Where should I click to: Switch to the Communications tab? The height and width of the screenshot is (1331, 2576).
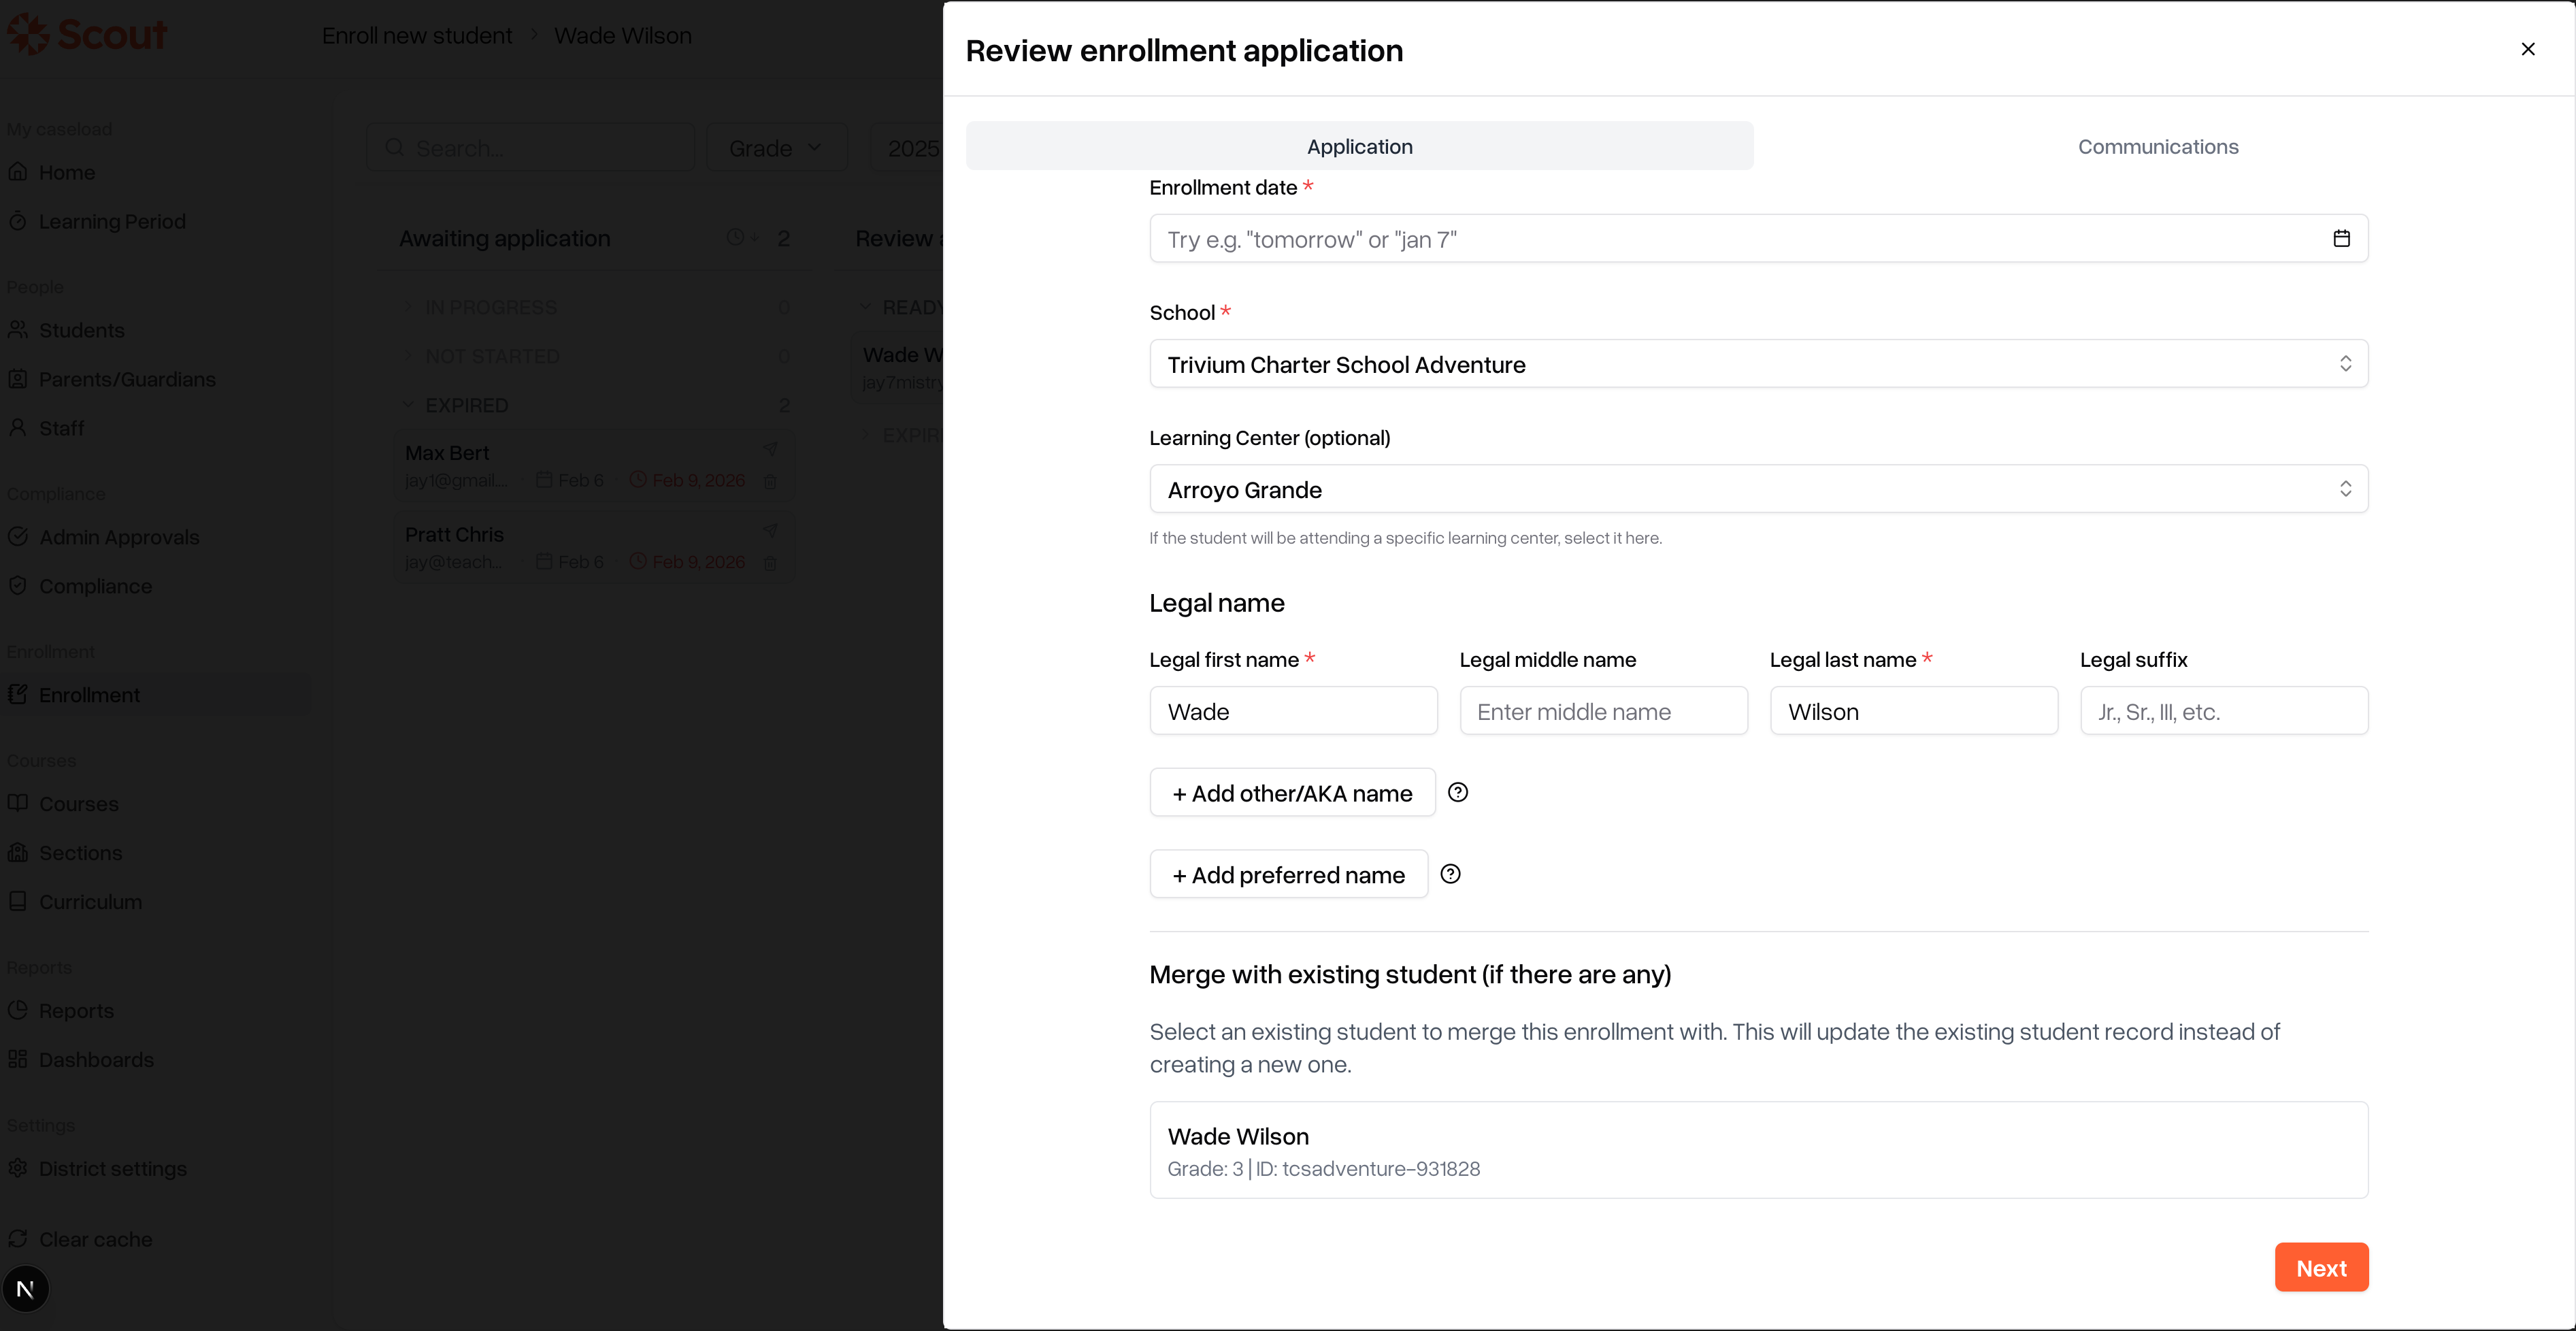tap(2158, 146)
